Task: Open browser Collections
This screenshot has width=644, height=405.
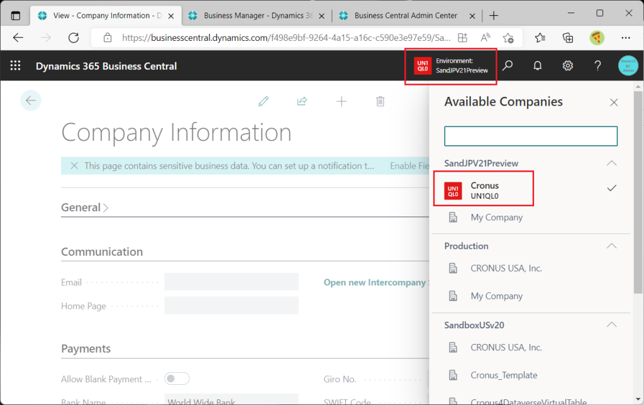Action: (568, 38)
